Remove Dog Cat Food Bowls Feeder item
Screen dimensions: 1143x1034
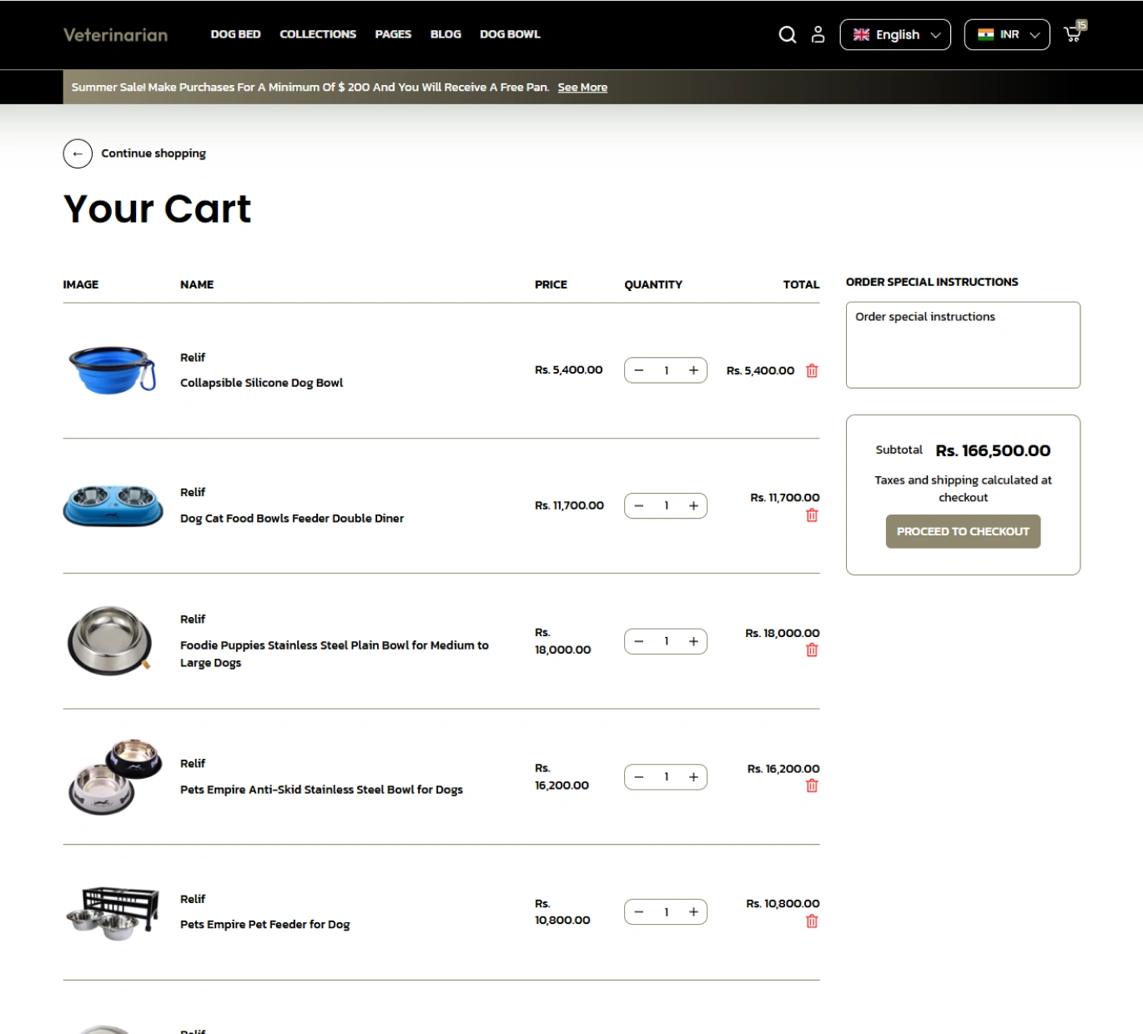point(812,515)
